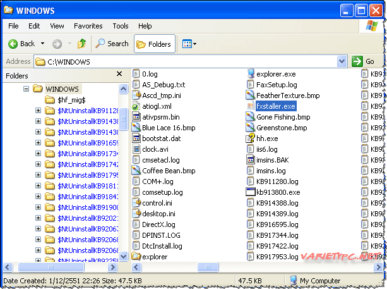Toggle the Folders pane button
387x289 pixels.
[x=155, y=44]
